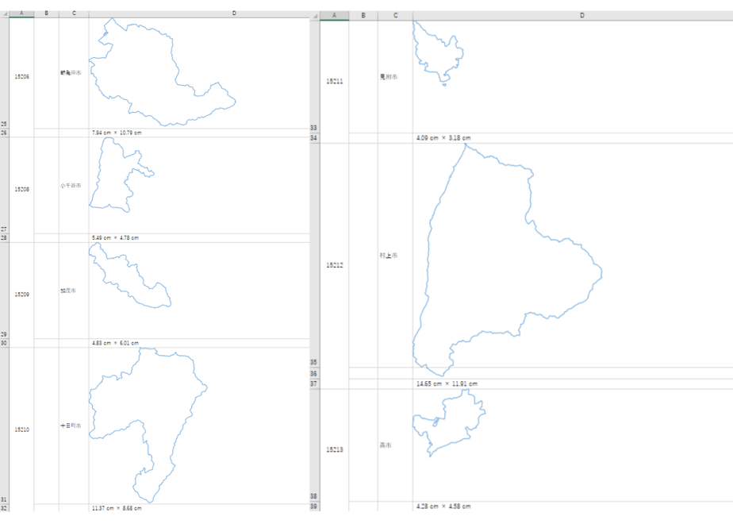
Task: Select column A header in right sheet
Action: 334,15
